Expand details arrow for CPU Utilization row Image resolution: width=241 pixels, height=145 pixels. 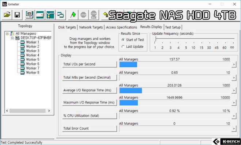point(234,116)
